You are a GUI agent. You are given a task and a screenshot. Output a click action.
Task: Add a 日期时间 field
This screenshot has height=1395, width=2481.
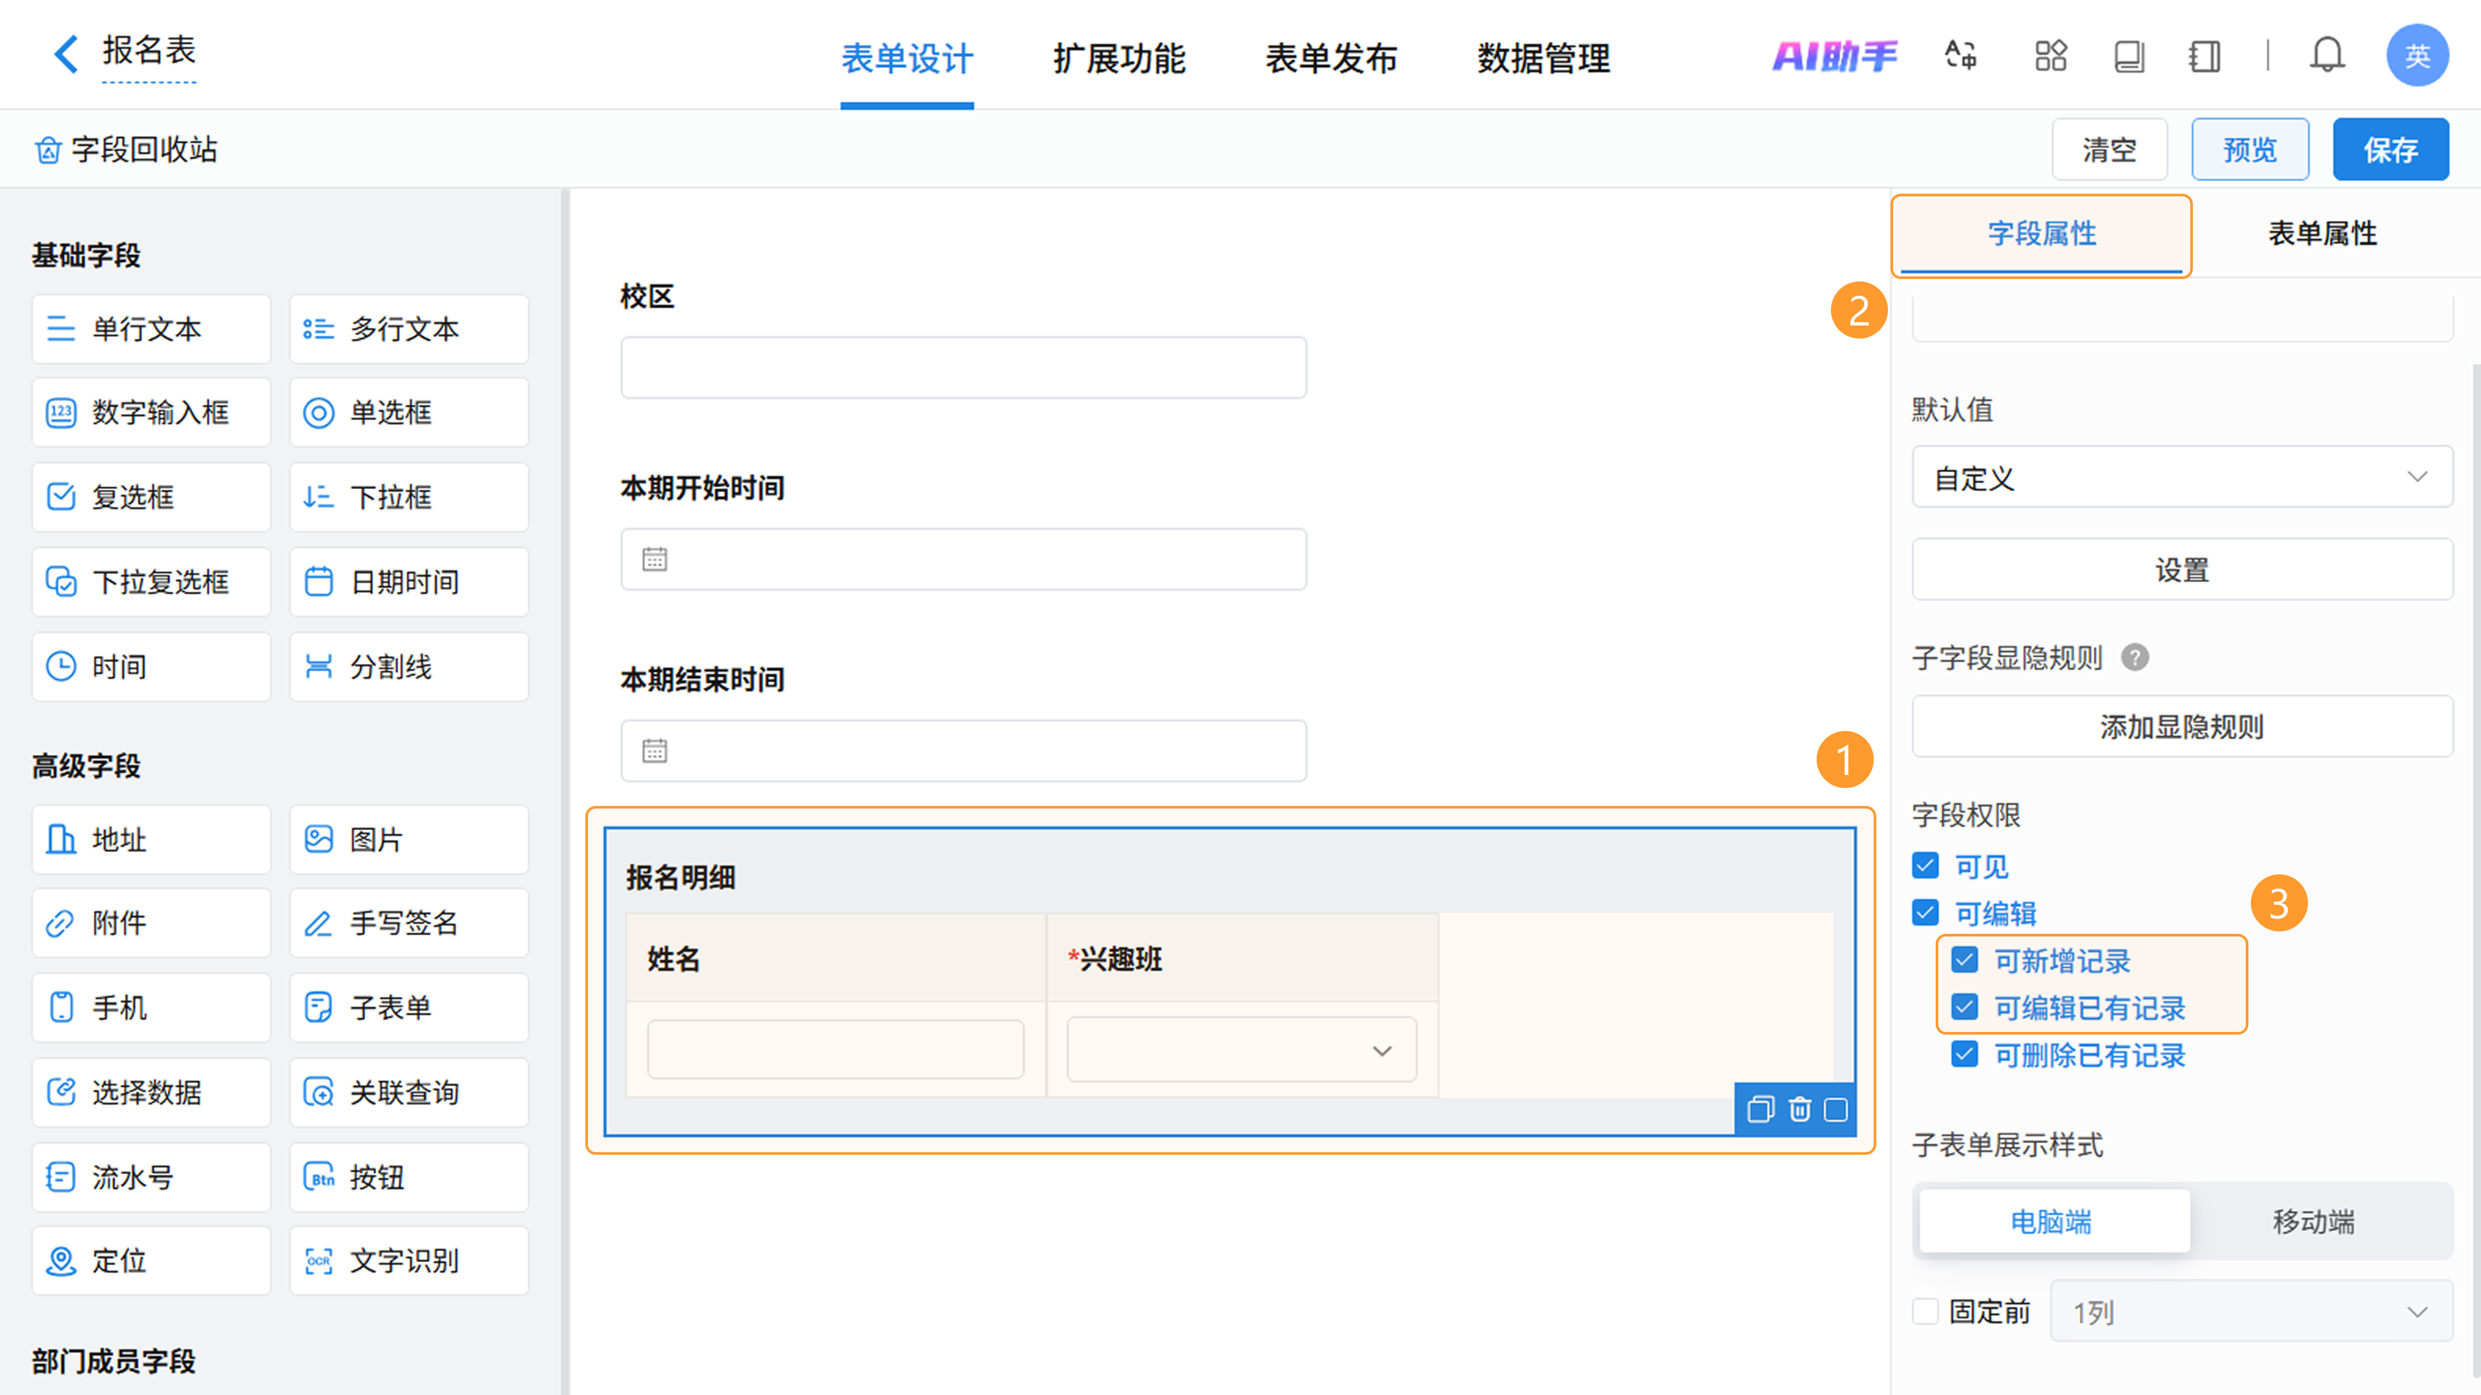click(x=410, y=583)
